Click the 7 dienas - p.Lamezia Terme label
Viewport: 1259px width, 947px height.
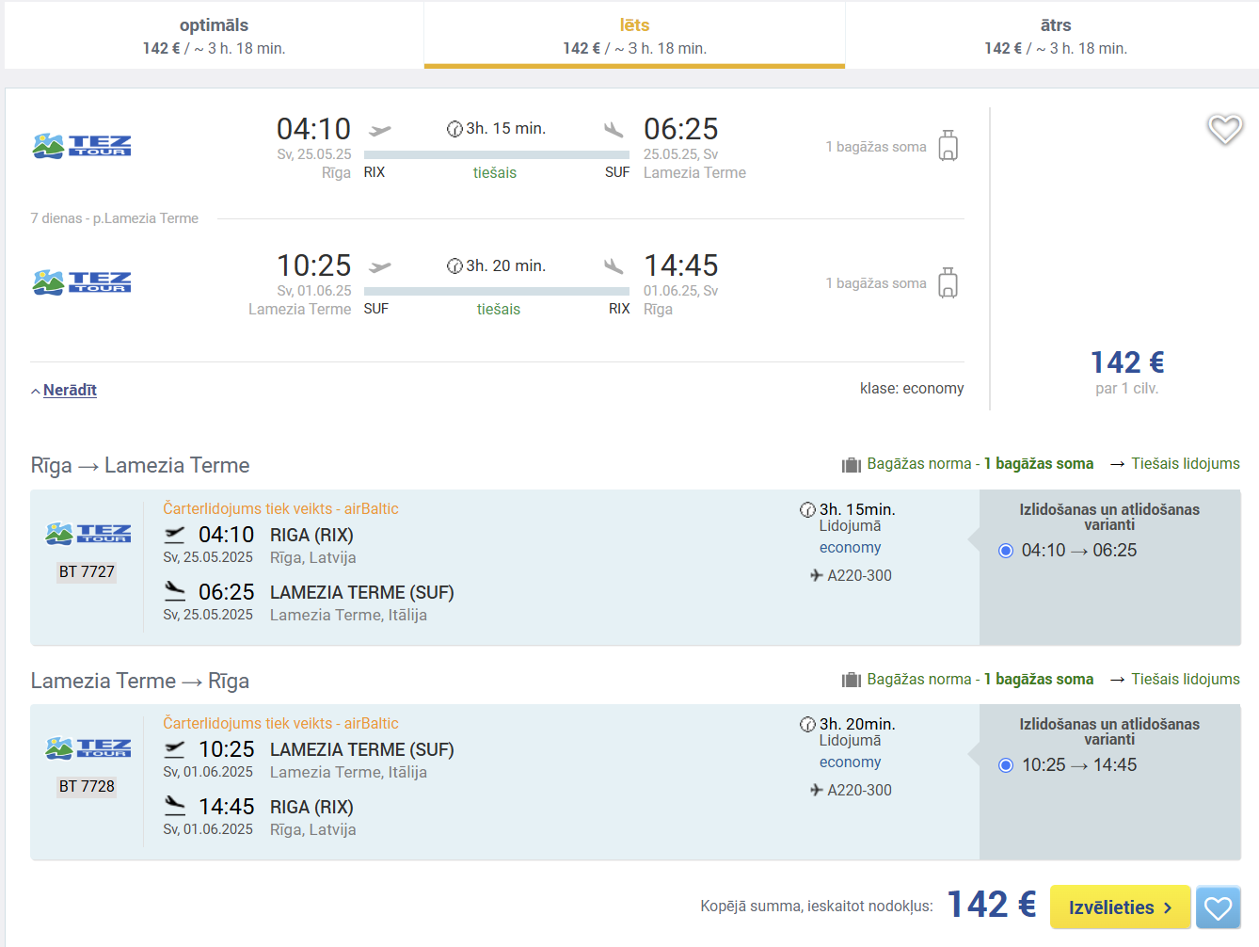115,218
